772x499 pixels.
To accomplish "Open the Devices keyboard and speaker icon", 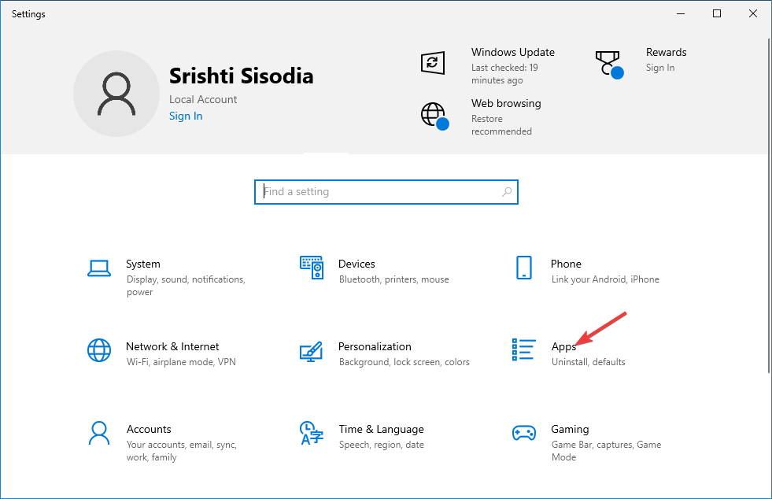I will pyautogui.click(x=312, y=268).
